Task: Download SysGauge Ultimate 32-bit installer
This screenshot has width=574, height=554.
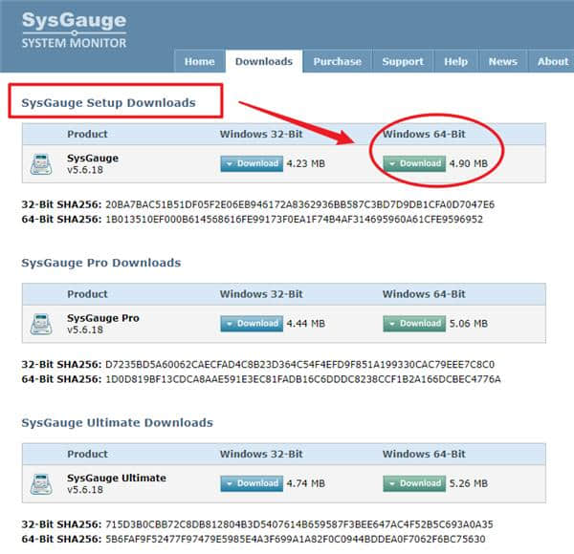Action: point(251,483)
